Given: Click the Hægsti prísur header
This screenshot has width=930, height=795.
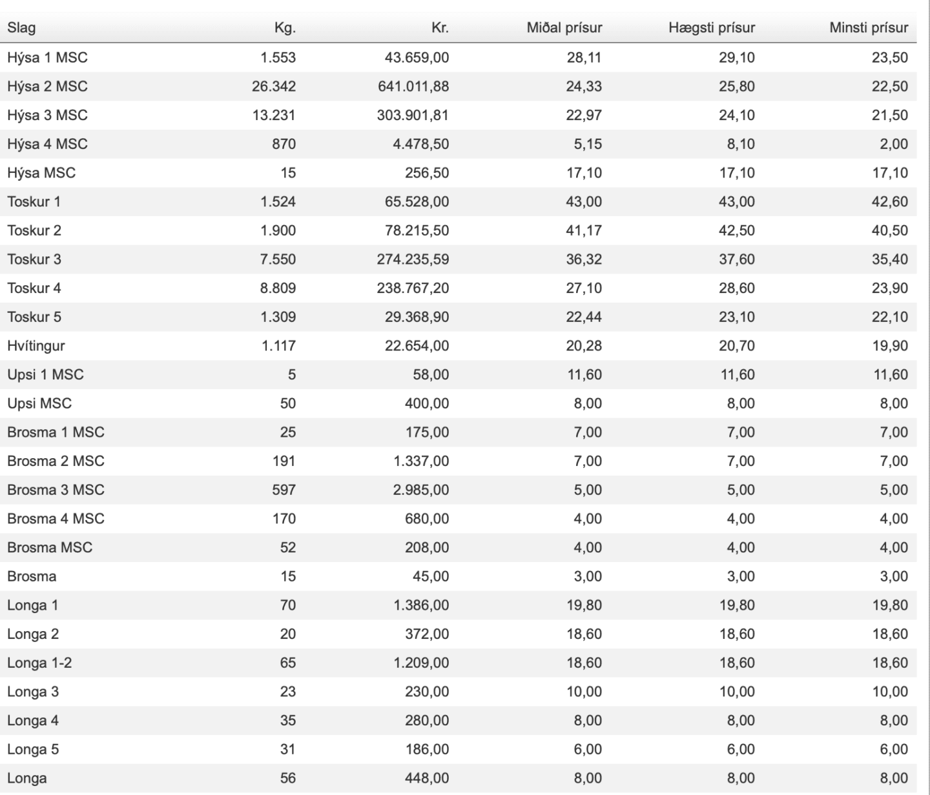Looking at the screenshot, I should 712,28.
